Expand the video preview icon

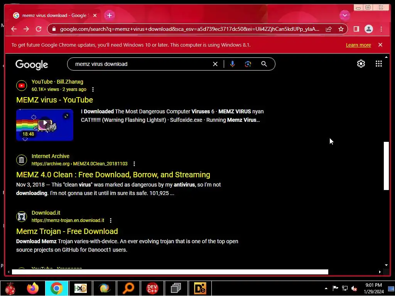tap(66, 116)
